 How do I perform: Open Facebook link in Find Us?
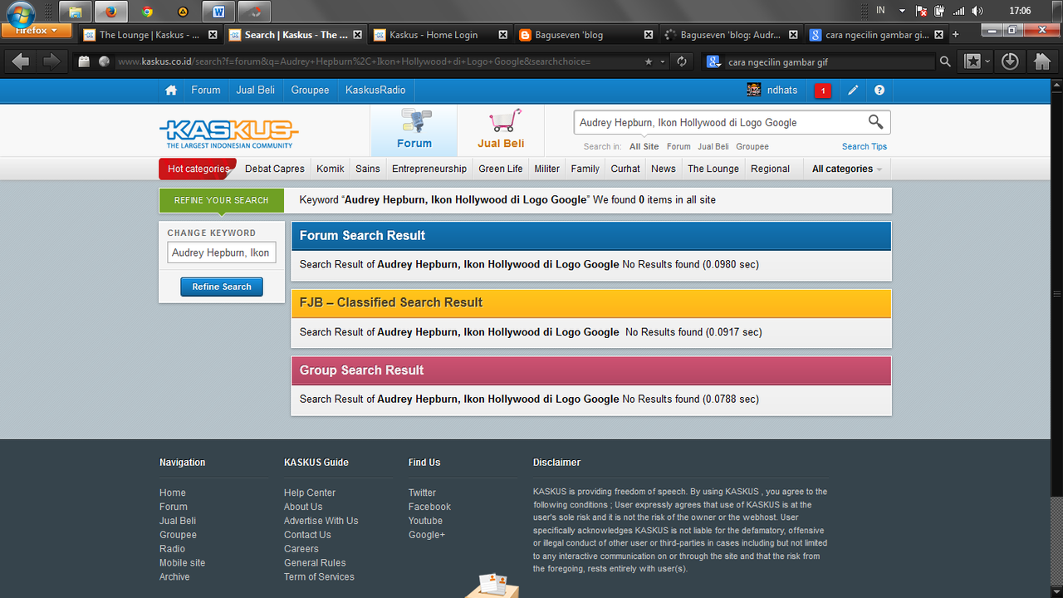[x=429, y=507]
